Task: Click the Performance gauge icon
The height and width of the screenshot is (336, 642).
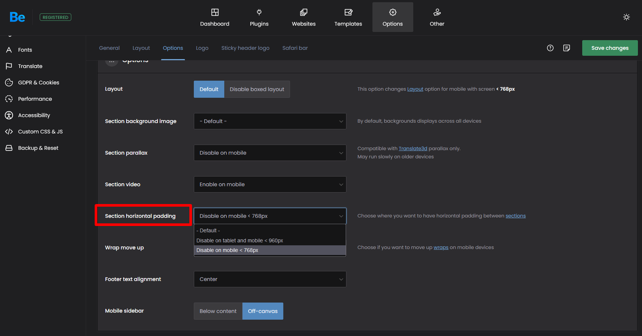Action: click(9, 99)
